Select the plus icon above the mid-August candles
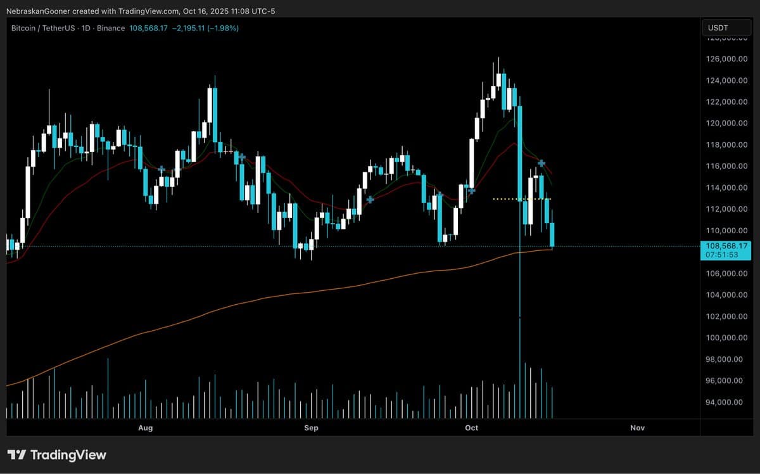Image resolution: width=760 pixels, height=474 pixels. coord(242,156)
